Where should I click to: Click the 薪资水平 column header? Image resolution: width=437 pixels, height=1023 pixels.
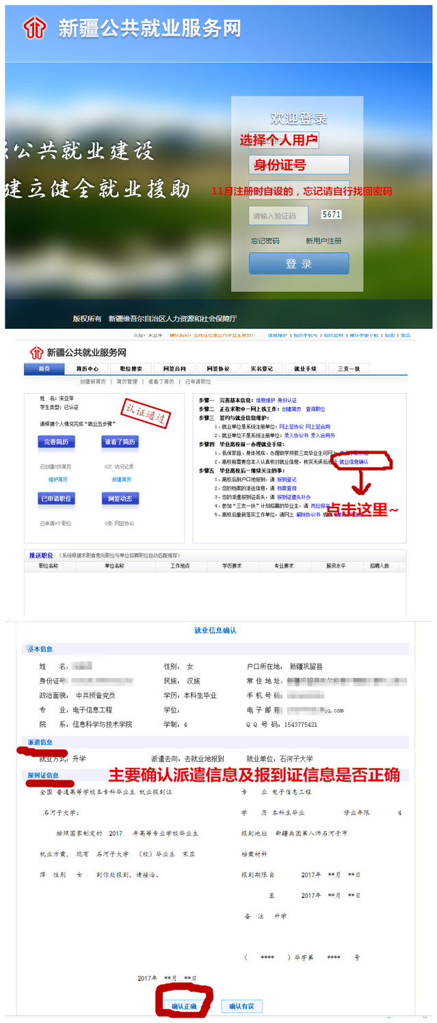336,566
